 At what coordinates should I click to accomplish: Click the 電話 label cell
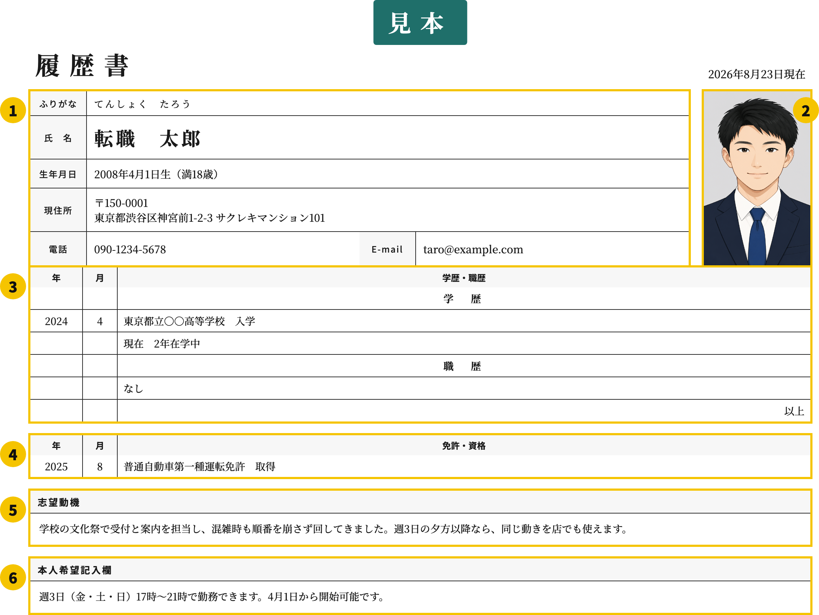pyautogui.click(x=58, y=249)
